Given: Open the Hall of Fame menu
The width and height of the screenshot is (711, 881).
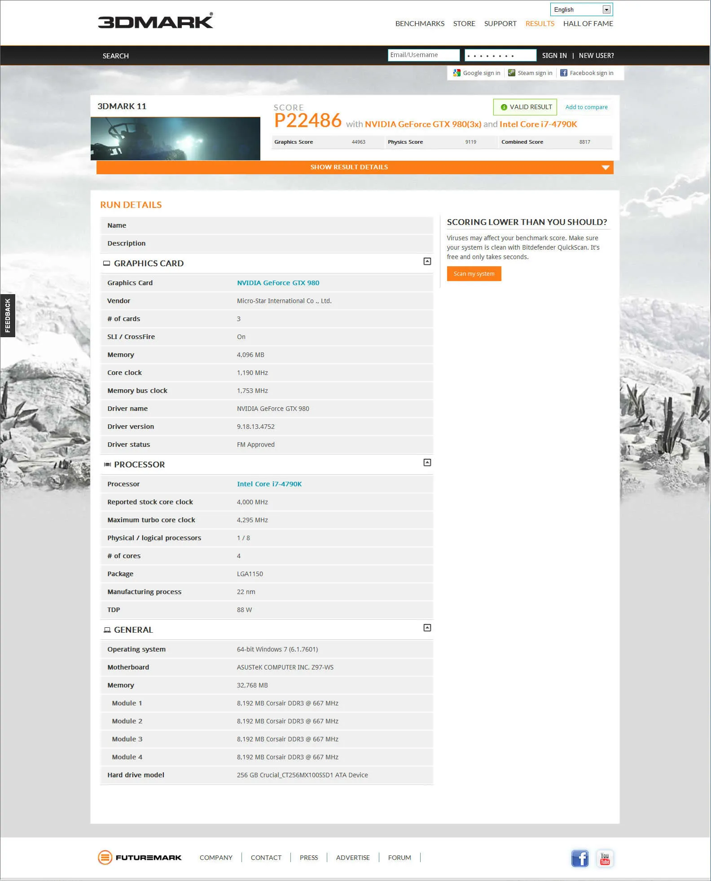Looking at the screenshot, I should (x=588, y=23).
